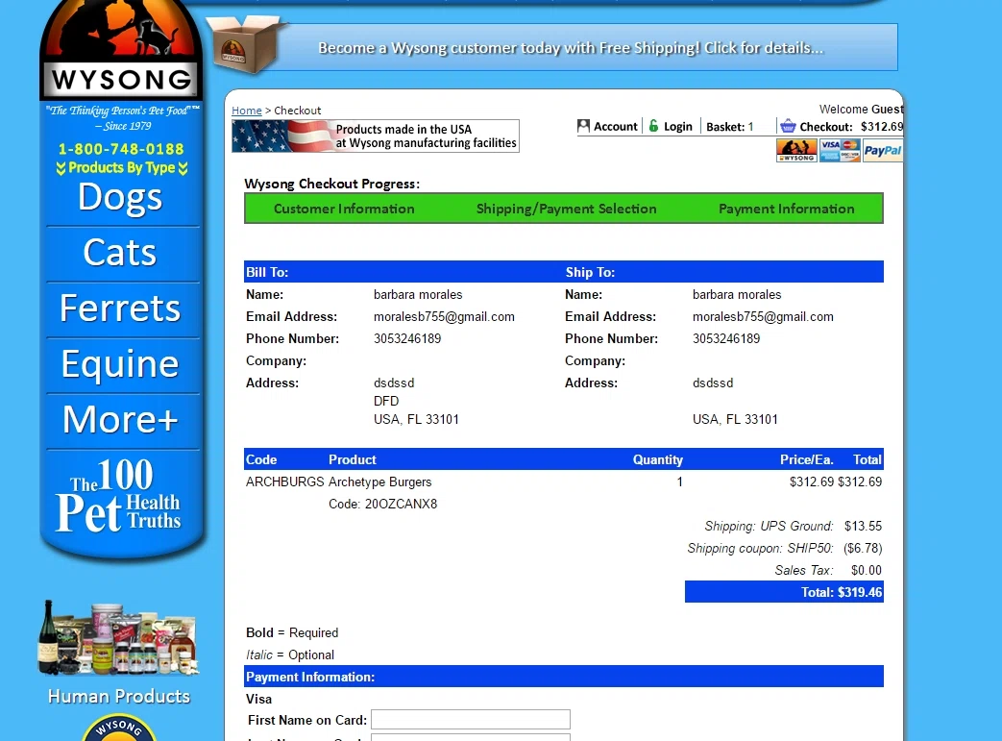1002x741 pixels.
Task: Open the Home breadcrumb link
Action: [x=247, y=111]
